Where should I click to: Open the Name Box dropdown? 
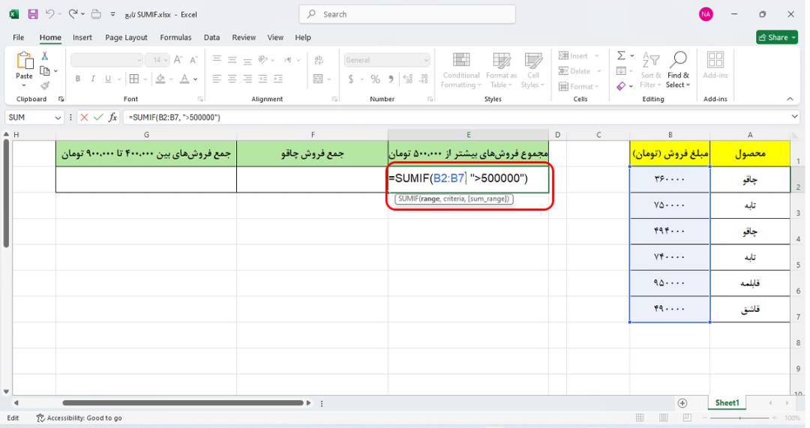58,118
